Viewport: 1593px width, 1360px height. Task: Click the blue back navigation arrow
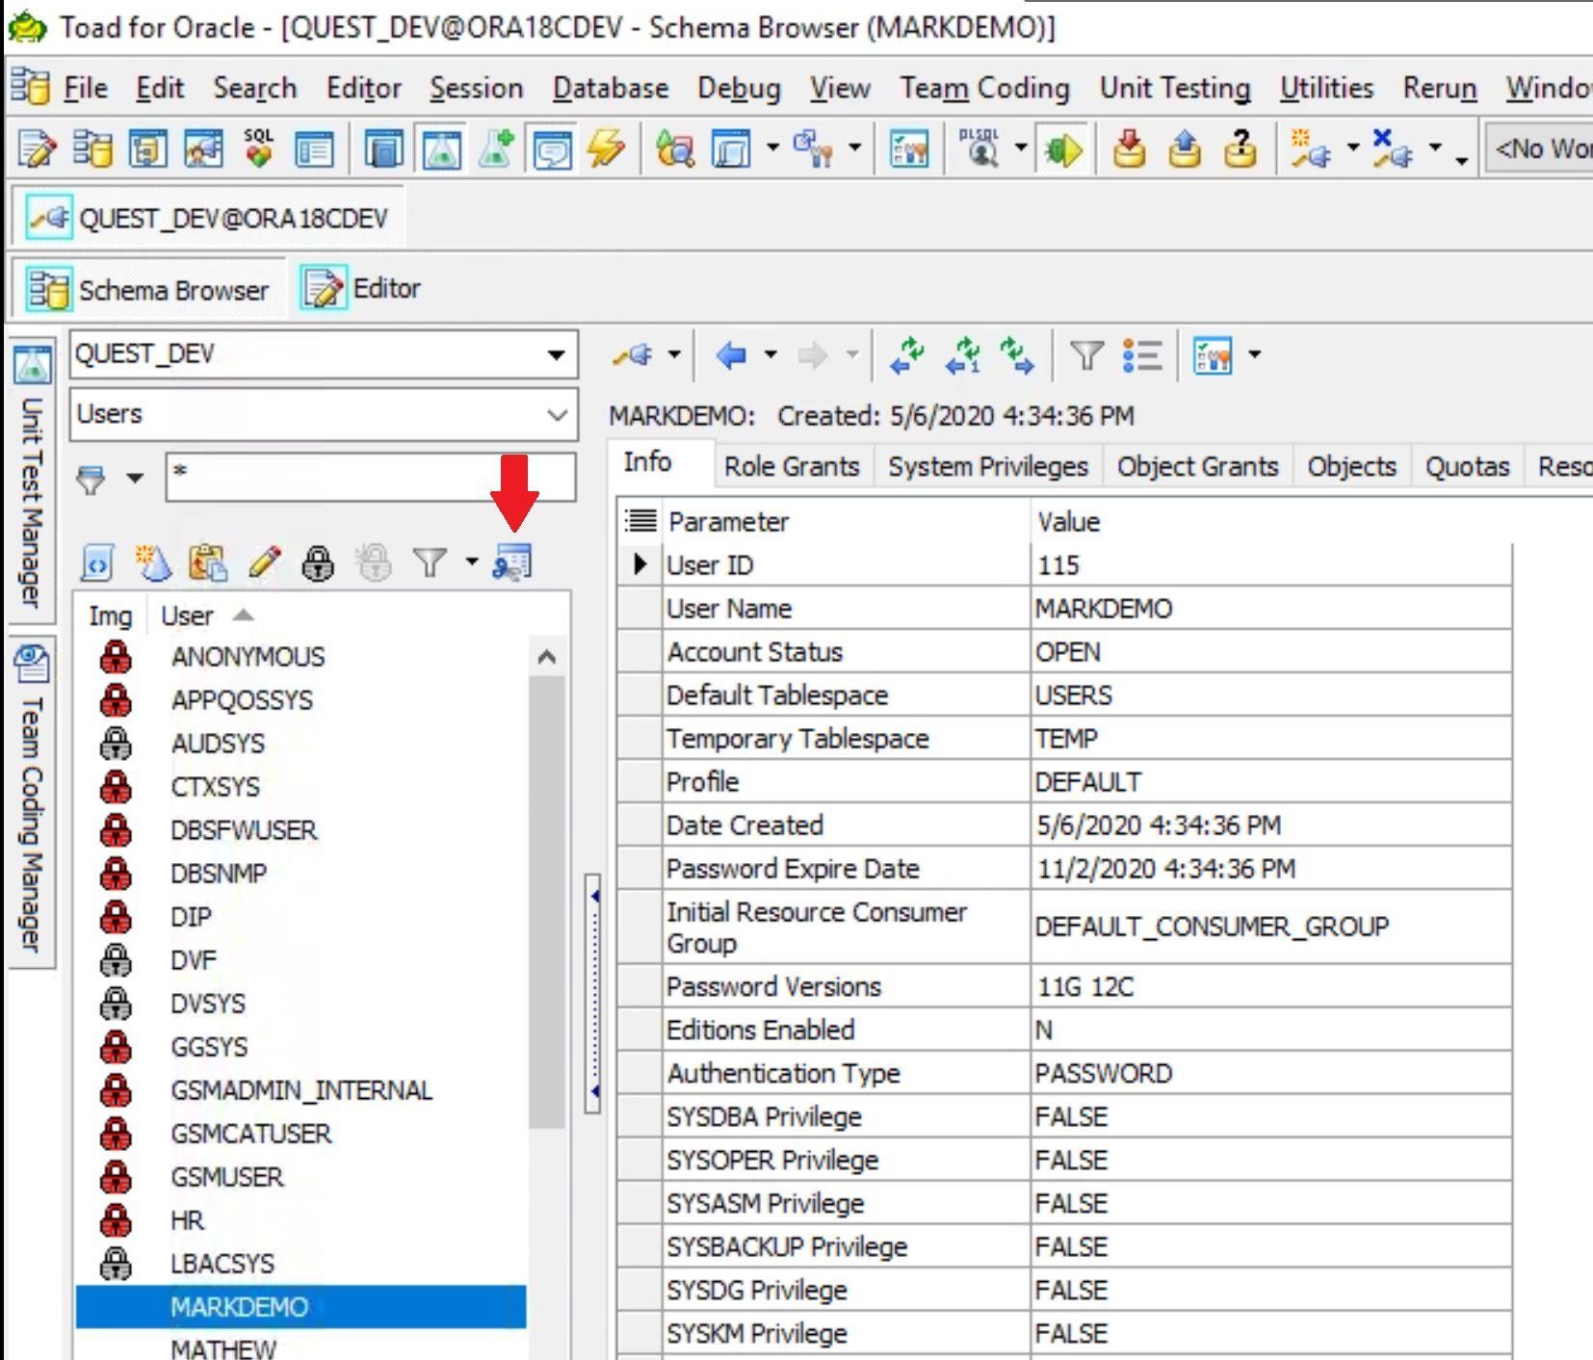tap(732, 355)
